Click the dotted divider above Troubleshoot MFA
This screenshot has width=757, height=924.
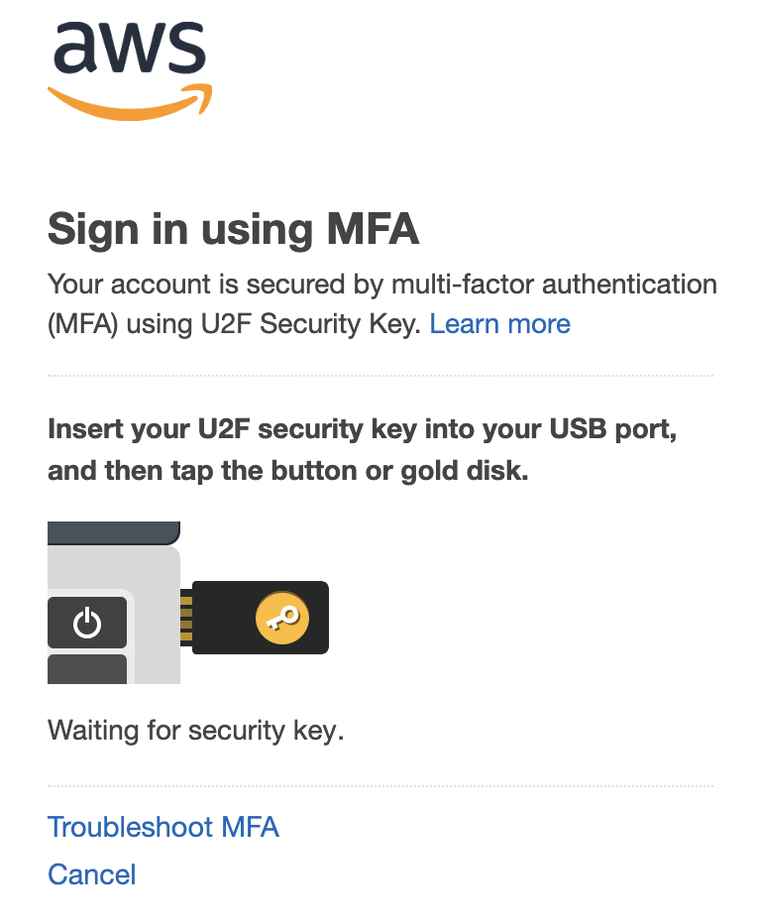380,786
